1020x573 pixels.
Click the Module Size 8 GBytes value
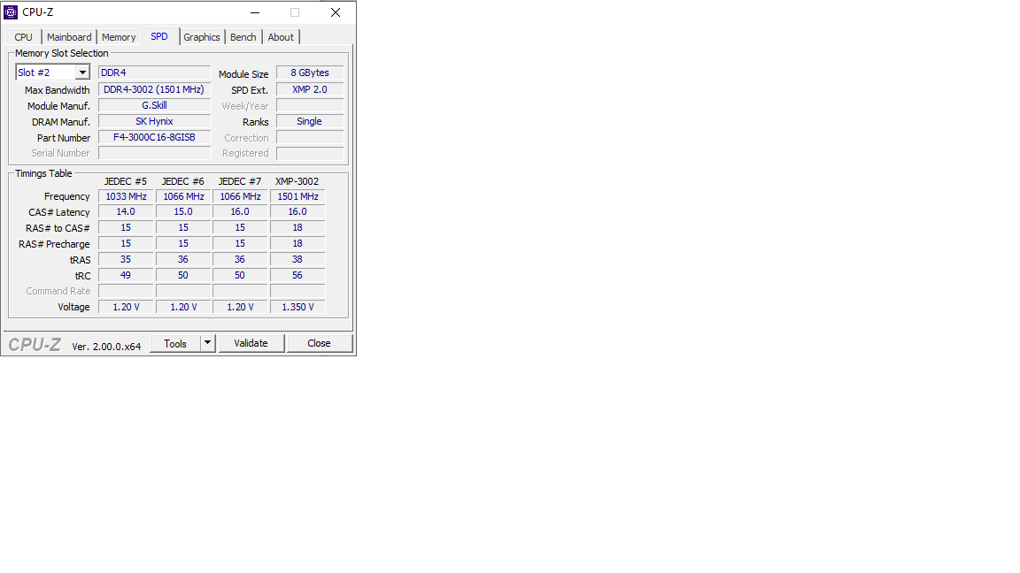[310, 73]
